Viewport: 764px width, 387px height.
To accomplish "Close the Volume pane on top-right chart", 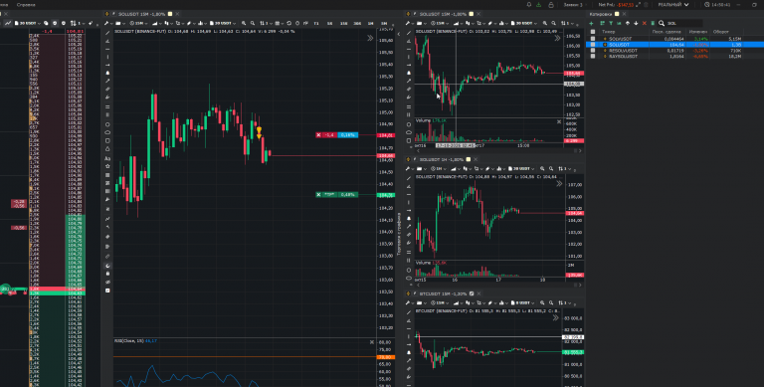I will [x=559, y=121].
